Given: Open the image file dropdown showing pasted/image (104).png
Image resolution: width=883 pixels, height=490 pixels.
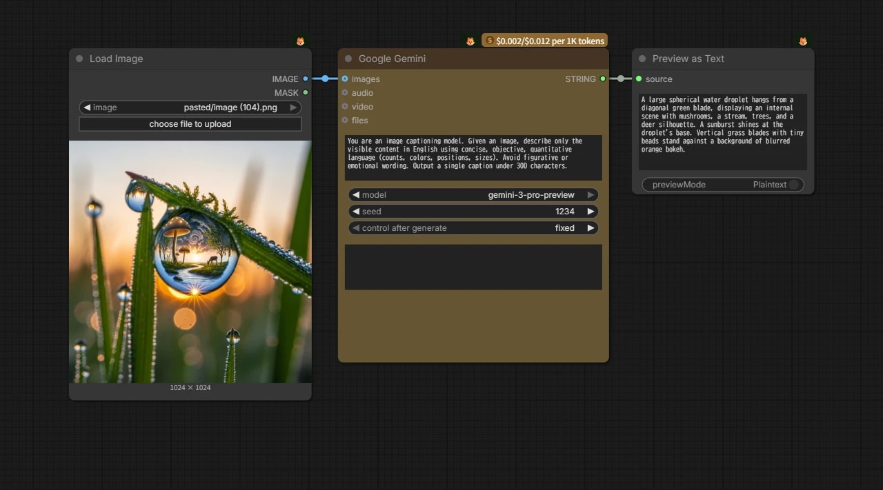Looking at the screenshot, I should (190, 108).
